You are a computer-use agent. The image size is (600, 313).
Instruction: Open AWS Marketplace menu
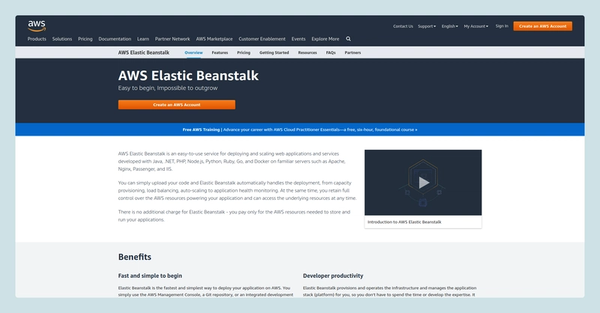(x=214, y=39)
